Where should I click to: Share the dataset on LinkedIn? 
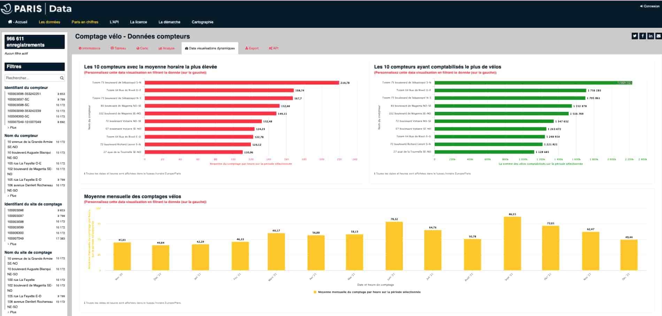click(651, 36)
